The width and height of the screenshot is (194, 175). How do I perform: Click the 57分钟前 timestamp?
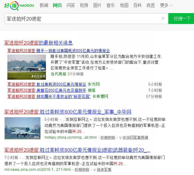coord(154,96)
